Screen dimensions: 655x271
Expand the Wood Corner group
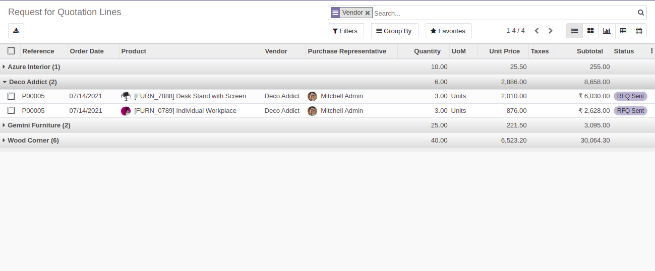point(31,140)
